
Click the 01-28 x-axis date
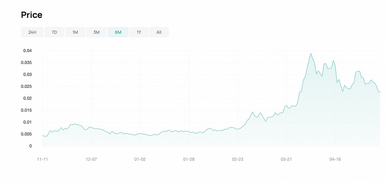(189, 159)
